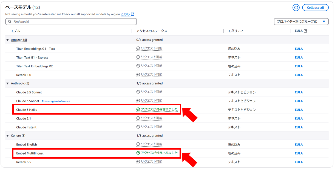The image size is (335, 169).
Task: Click the Amazon (4) group label
Action: coord(19,40)
